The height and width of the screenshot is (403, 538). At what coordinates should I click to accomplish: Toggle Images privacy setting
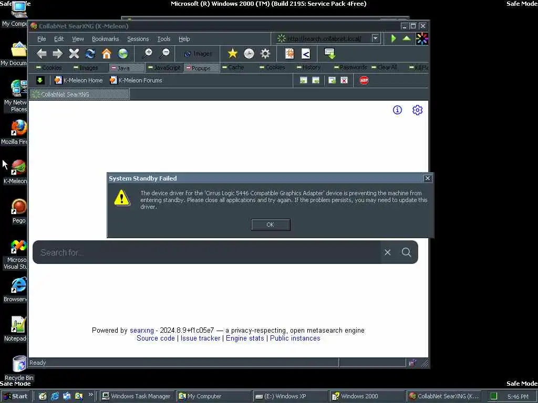tap(86, 68)
